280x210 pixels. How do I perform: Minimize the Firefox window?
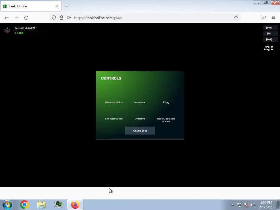tap(257, 3)
